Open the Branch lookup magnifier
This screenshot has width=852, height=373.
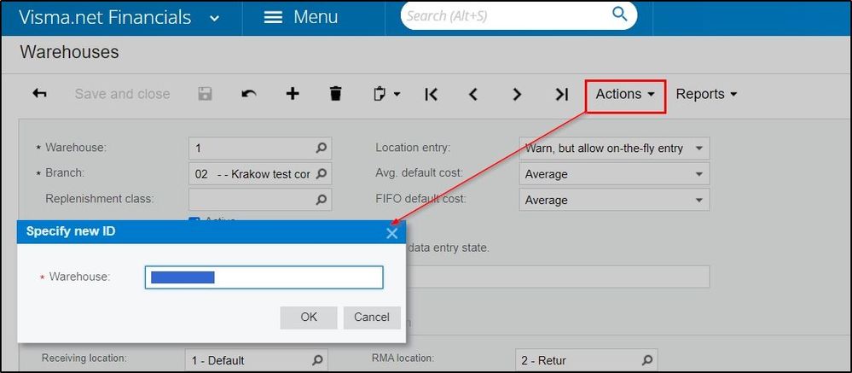(x=322, y=174)
